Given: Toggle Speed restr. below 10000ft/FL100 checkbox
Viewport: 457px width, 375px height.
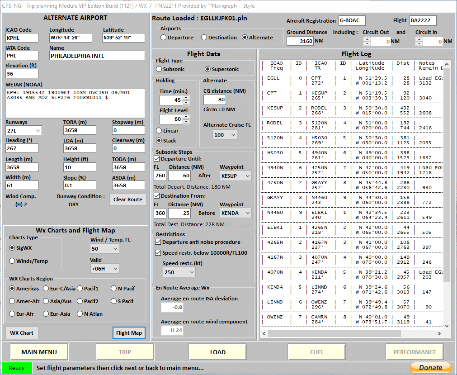Looking at the screenshot, I should pyautogui.click(x=158, y=253).
